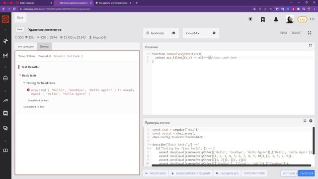Close the active Обучение browser tab
The image size is (318, 179).
[90, 3]
